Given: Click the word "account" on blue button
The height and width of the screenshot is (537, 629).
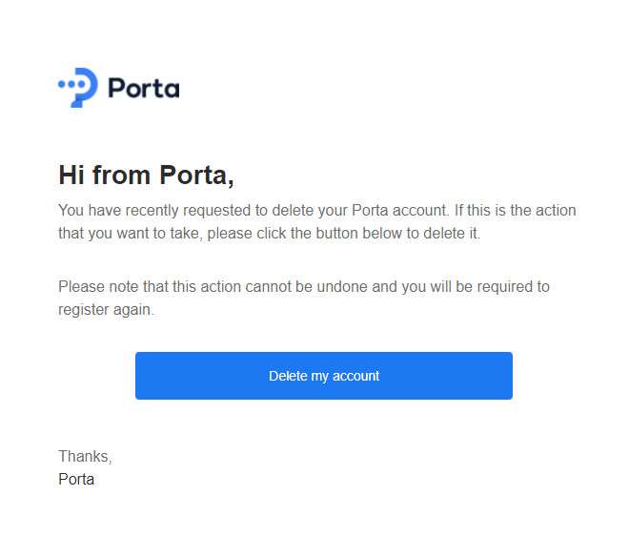Looking at the screenshot, I should [355, 376].
